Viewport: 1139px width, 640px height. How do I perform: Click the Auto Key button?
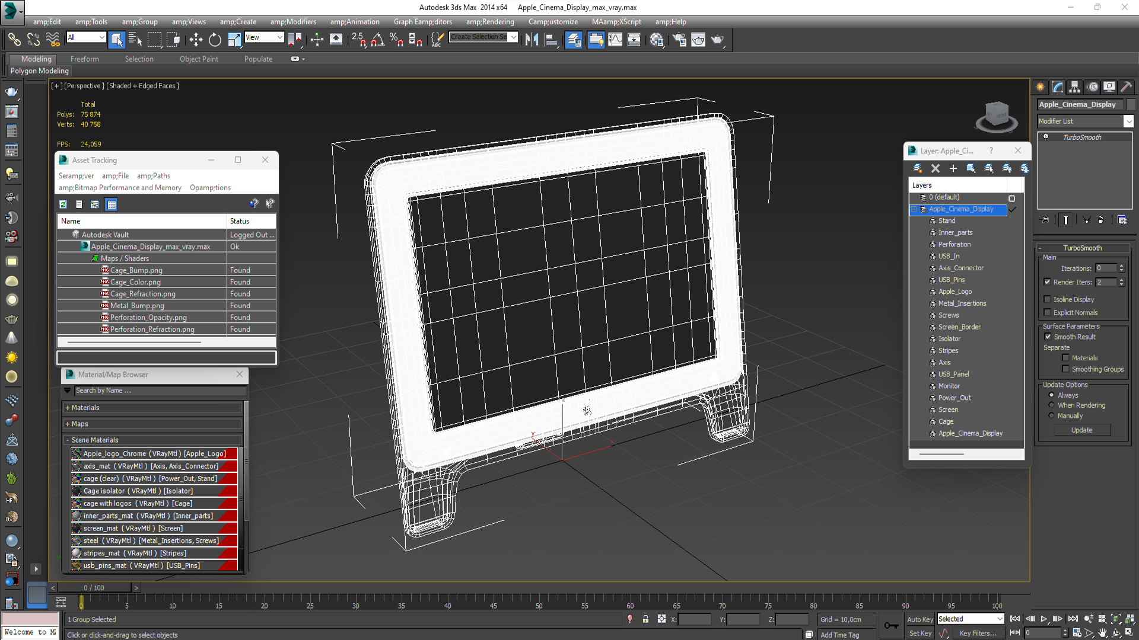(920, 619)
